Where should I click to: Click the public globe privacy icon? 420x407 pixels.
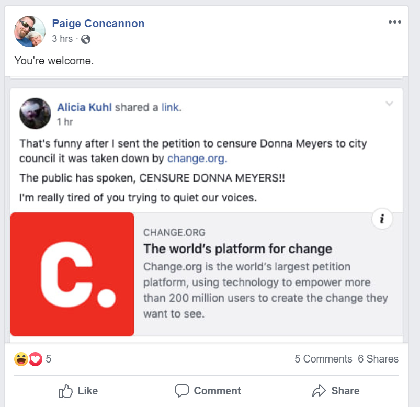[86, 39]
